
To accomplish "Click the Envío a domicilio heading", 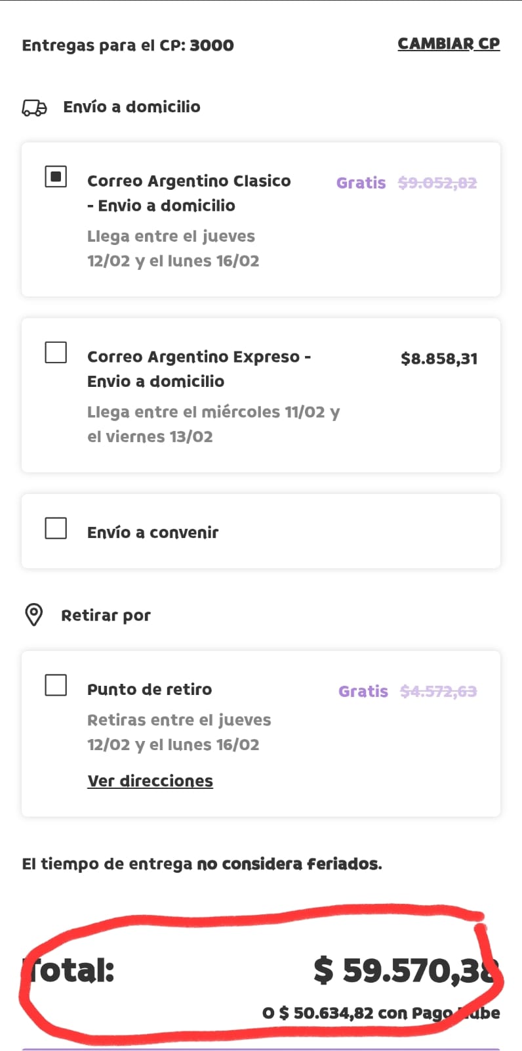I will click(132, 107).
